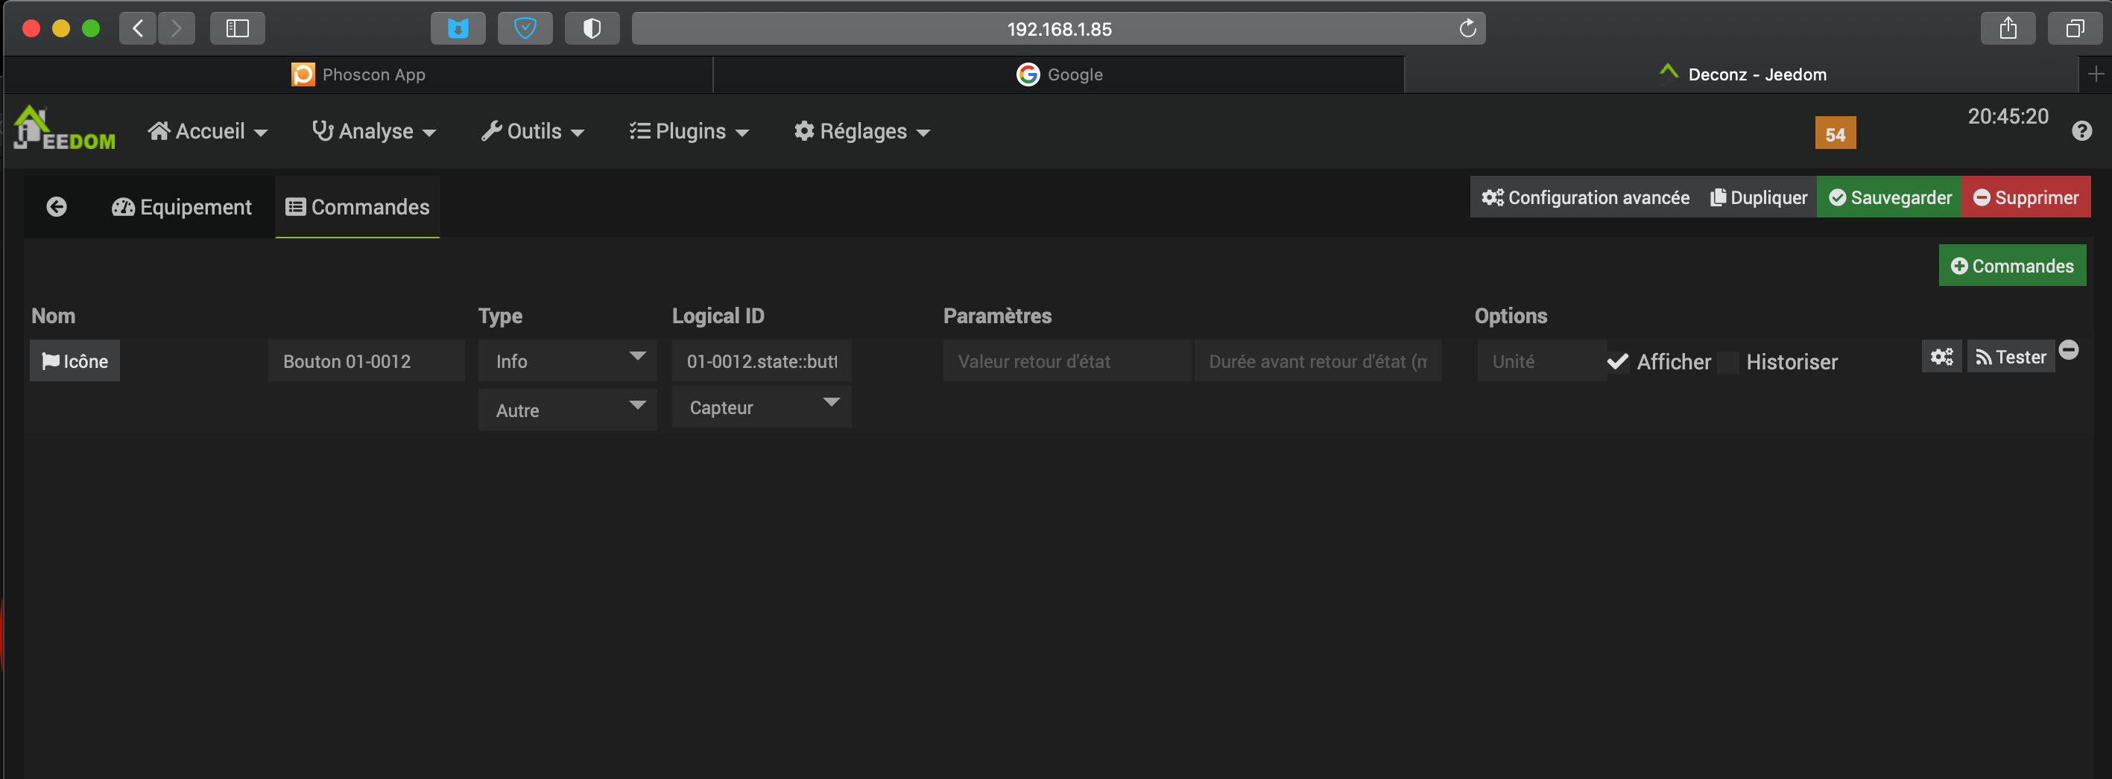
Task: Go forward in Safari history
Action: coord(177,28)
